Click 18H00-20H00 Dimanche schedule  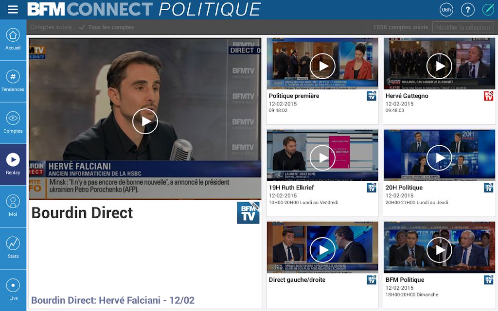pyautogui.click(x=411, y=294)
